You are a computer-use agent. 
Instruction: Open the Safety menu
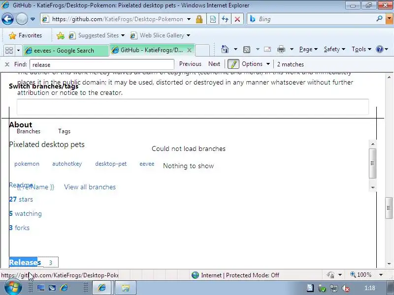(x=334, y=49)
